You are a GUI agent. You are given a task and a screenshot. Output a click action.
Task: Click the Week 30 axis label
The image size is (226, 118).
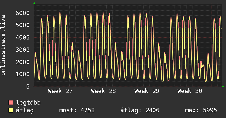(x=190, y=91)
